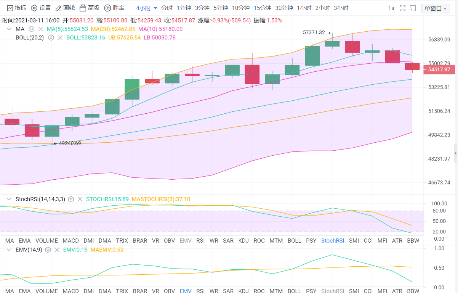The image size is (458, 293).
Task: Select the 3小时 interval
Action: [x=341, y=8]
